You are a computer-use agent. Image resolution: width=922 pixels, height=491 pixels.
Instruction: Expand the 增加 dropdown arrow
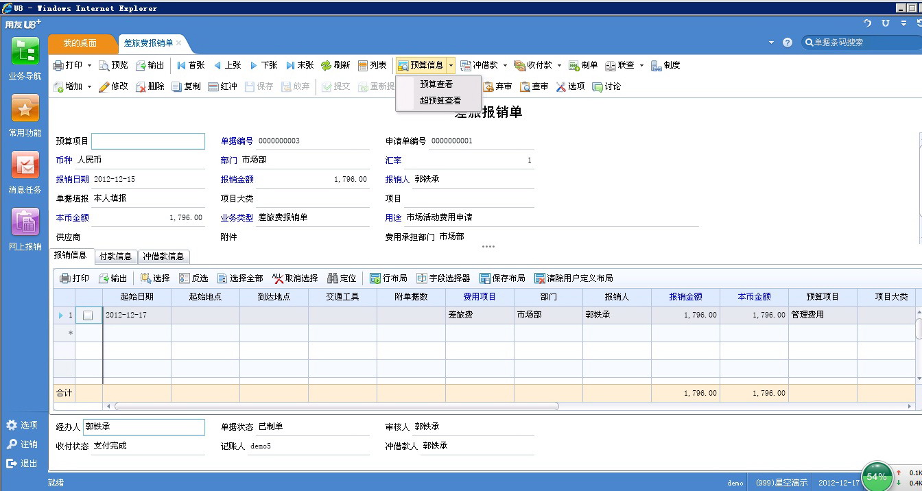[x=90, y=87]
